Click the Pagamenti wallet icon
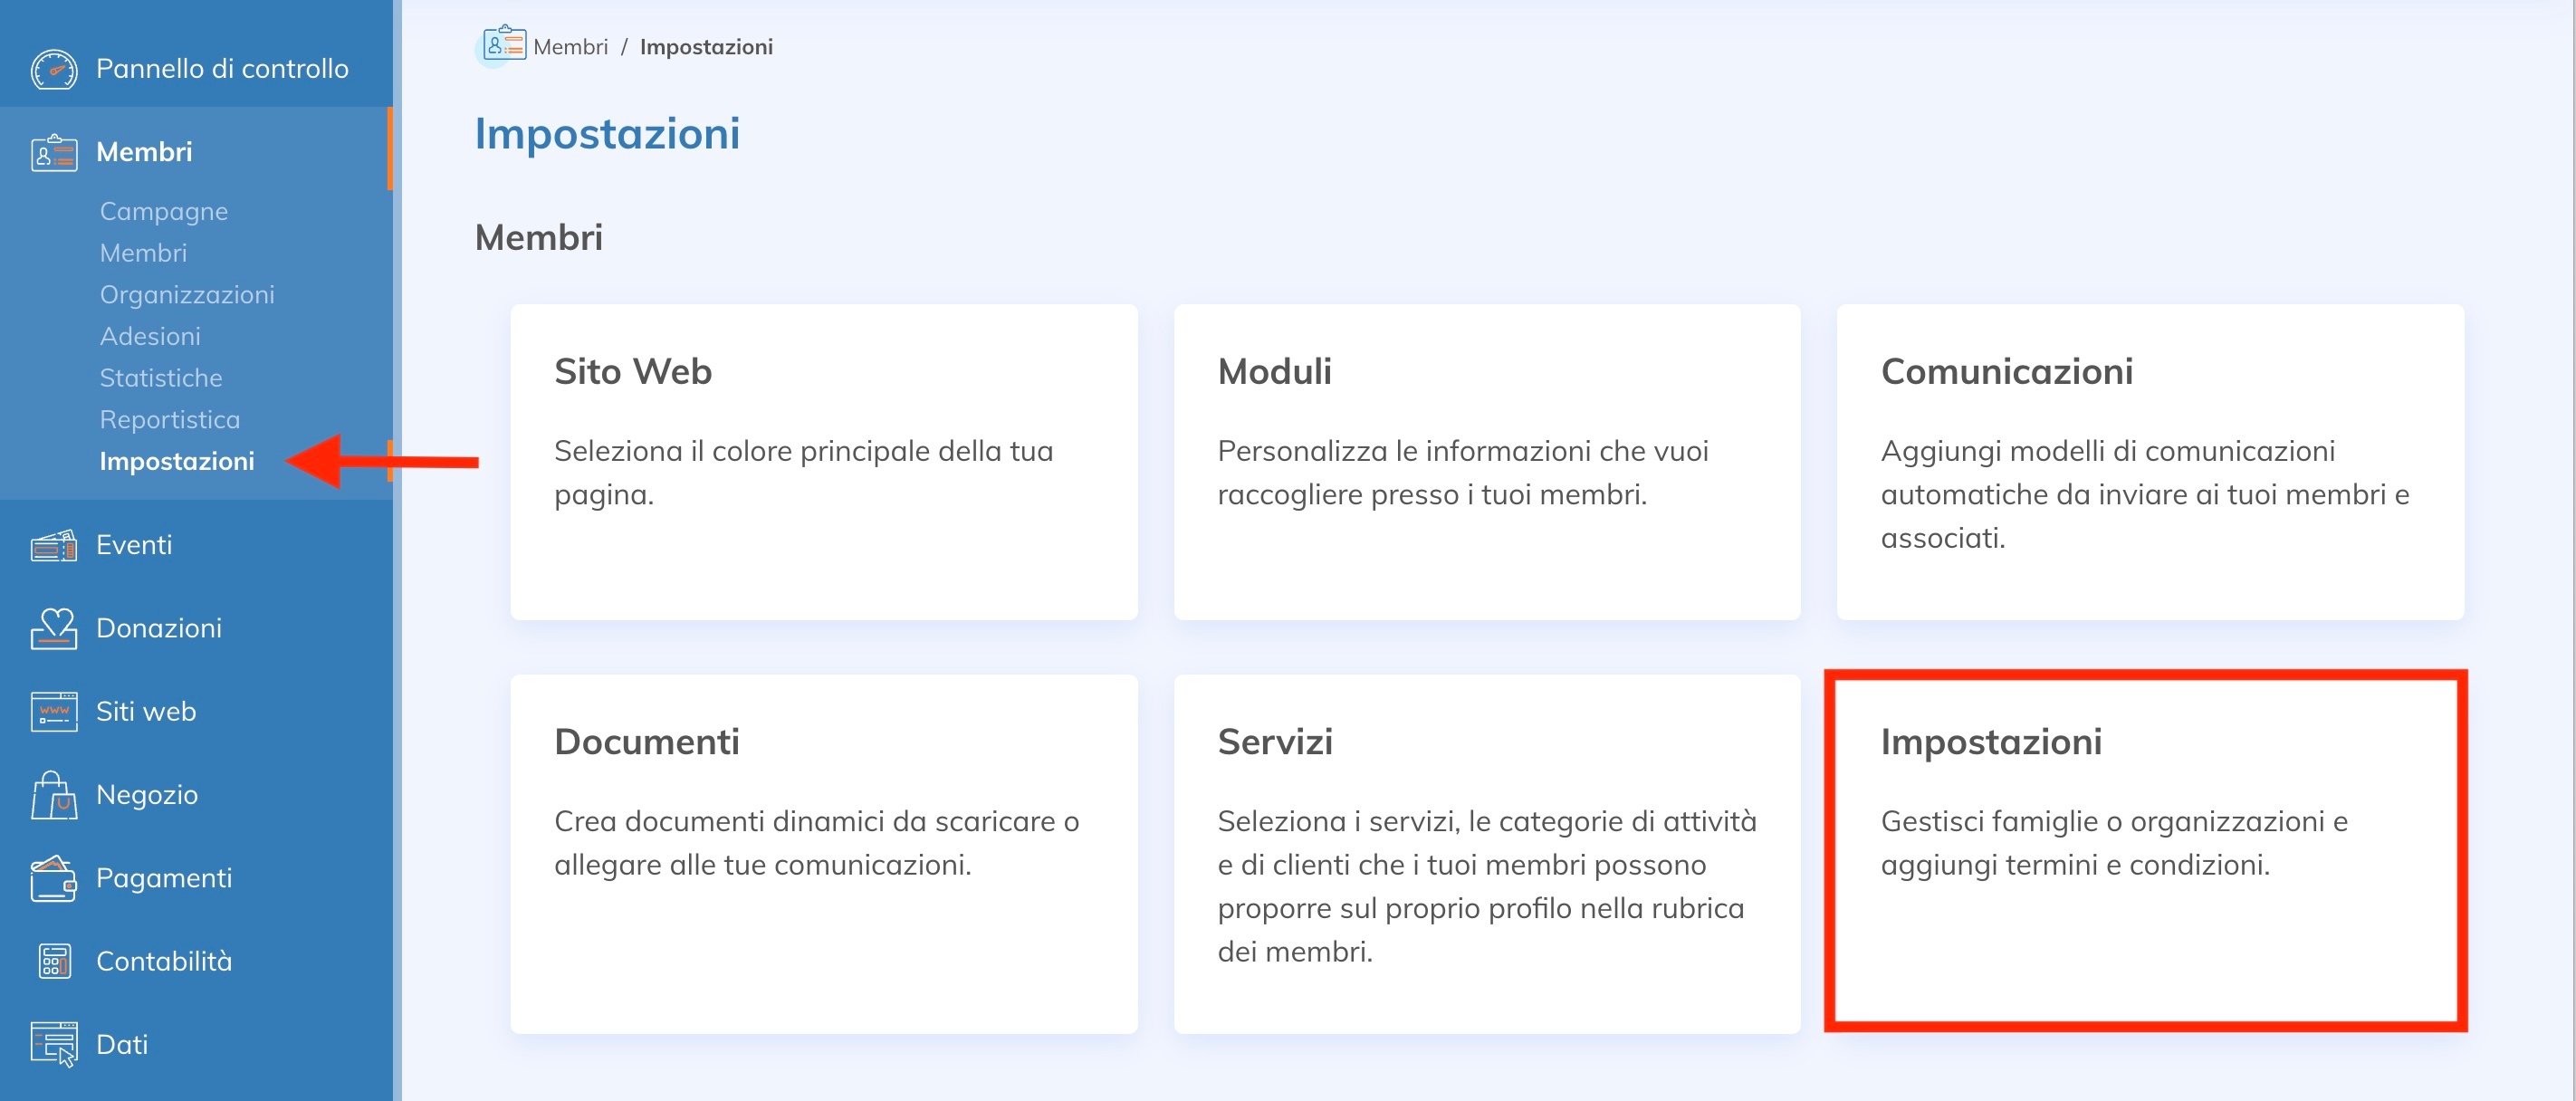The width and height of the screenshot is (2576, 1101). click(x=54, y=879)
